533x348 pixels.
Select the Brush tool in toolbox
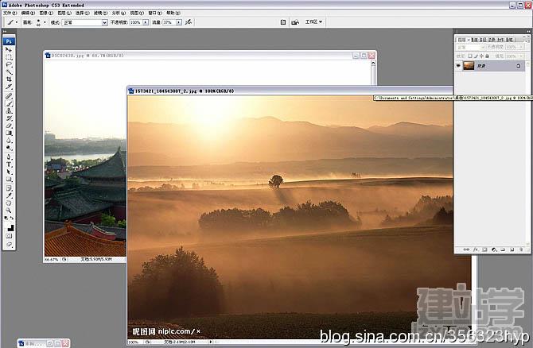[x=9, y=103]
